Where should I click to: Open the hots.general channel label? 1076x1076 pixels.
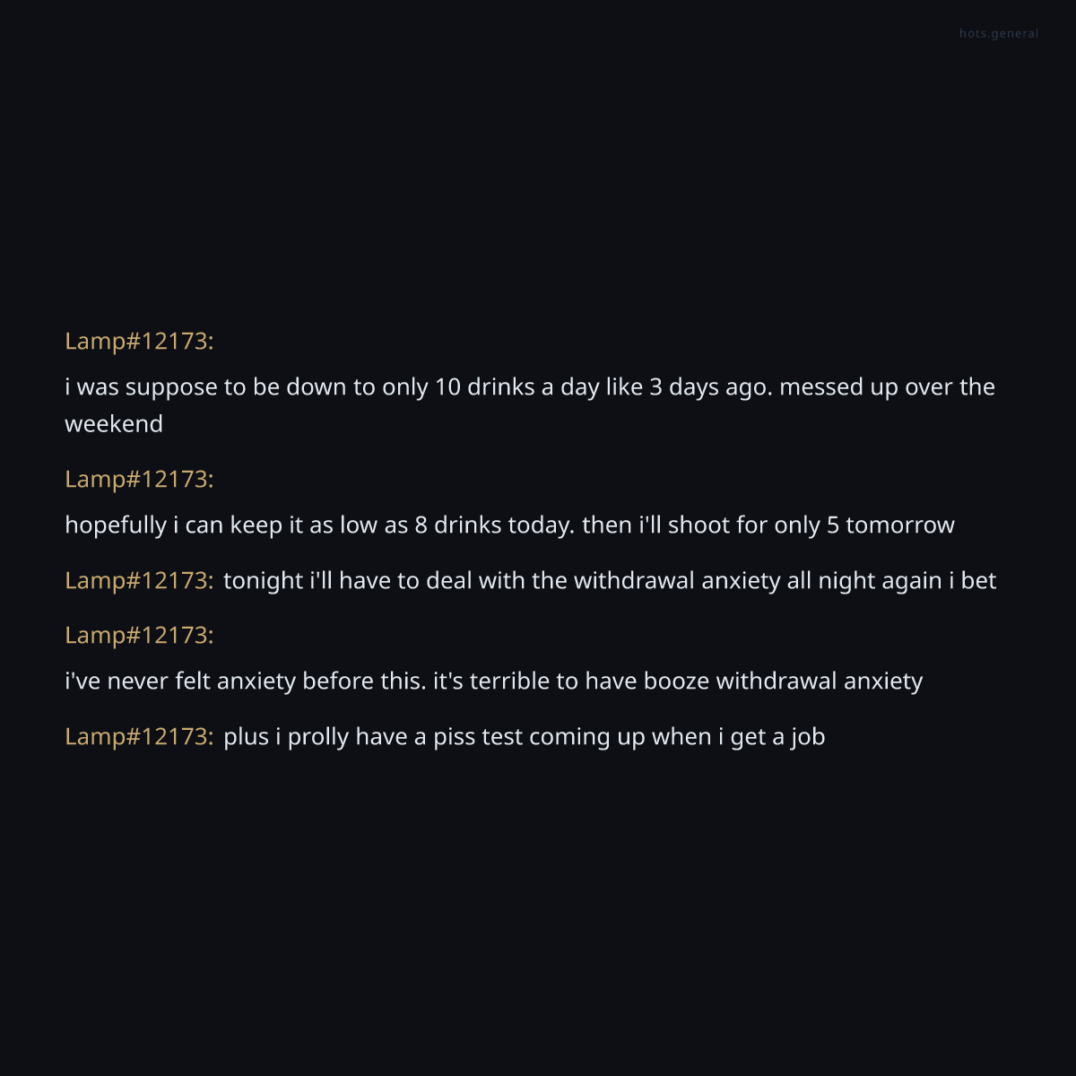pyautogui.click(x=998, y=34)
